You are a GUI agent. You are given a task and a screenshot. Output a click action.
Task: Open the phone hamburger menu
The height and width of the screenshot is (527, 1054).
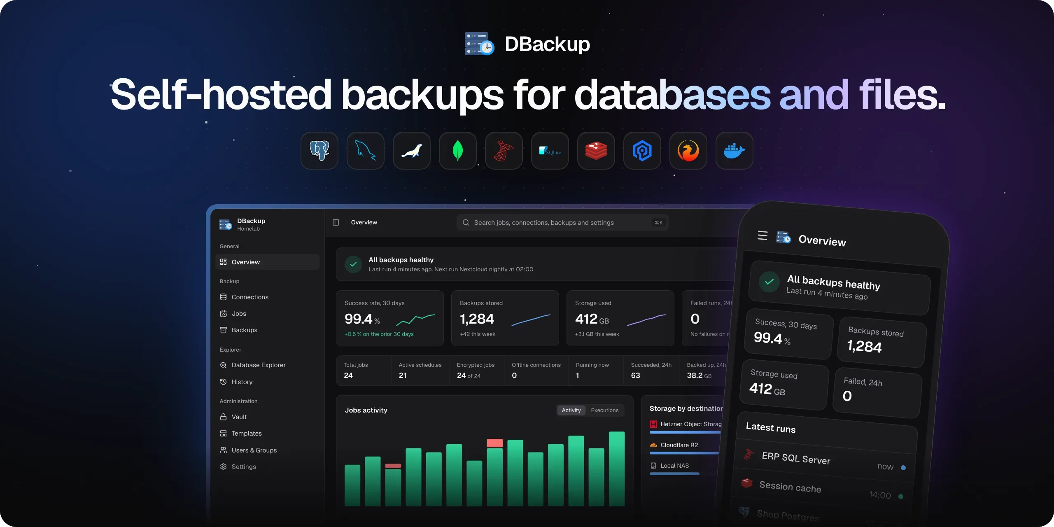coord(763,236)
